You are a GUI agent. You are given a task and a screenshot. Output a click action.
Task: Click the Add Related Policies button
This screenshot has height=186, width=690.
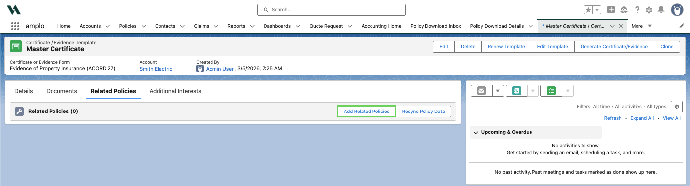tap(367, 112)
